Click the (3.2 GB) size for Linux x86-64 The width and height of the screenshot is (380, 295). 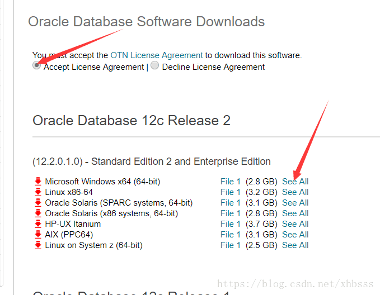261,192
